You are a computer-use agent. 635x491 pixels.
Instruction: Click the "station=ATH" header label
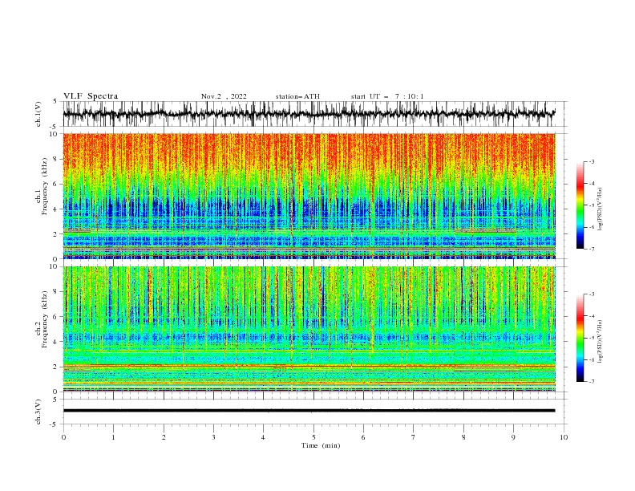297,96
